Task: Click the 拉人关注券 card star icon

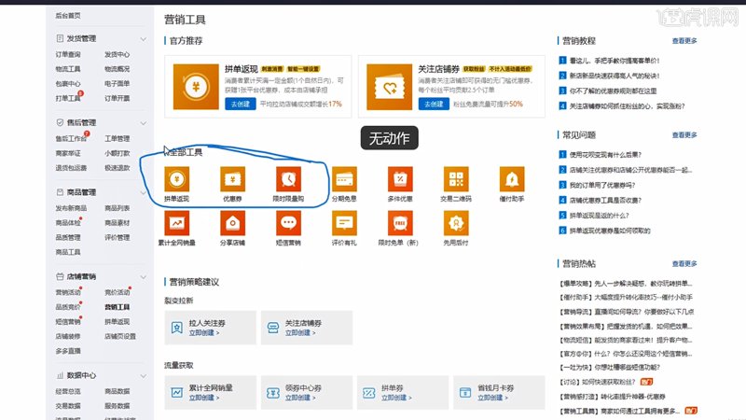Action: 177,328
